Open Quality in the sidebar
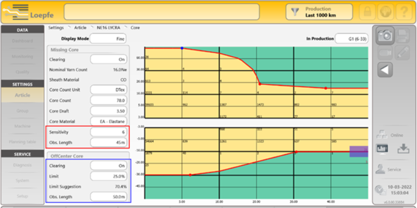This screenshot has width=417, height=208. (x=22, y=72)
